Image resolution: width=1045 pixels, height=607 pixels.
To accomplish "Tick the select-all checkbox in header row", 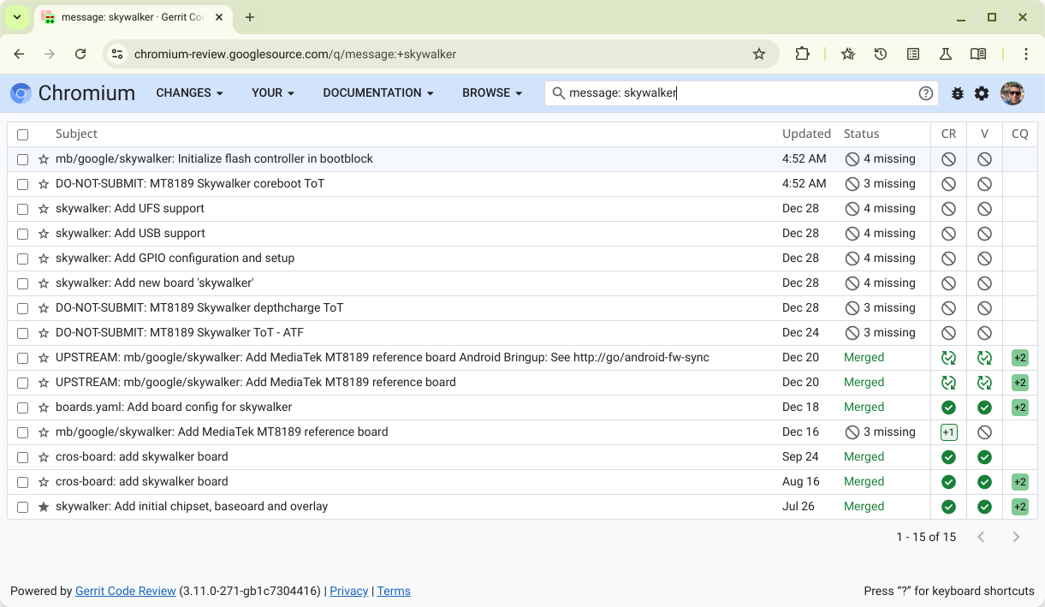I will (23, 134).
